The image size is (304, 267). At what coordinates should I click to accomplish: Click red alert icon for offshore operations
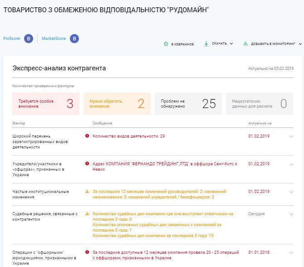[87, 252]
